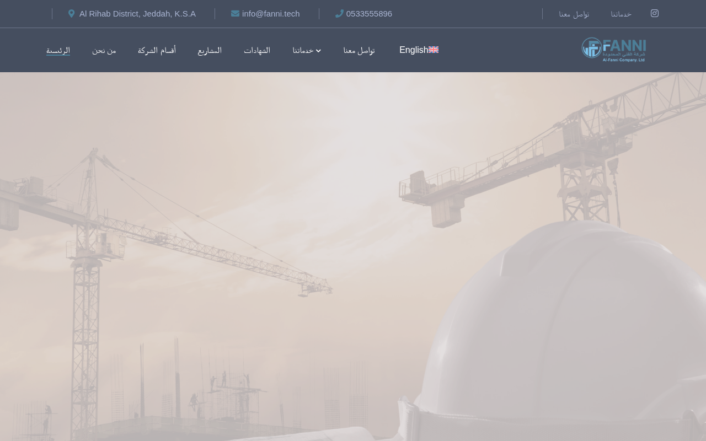Open the خدماتنا menu in main navigation
Screen dimensions: 706x441
click(x=307, y=50)
